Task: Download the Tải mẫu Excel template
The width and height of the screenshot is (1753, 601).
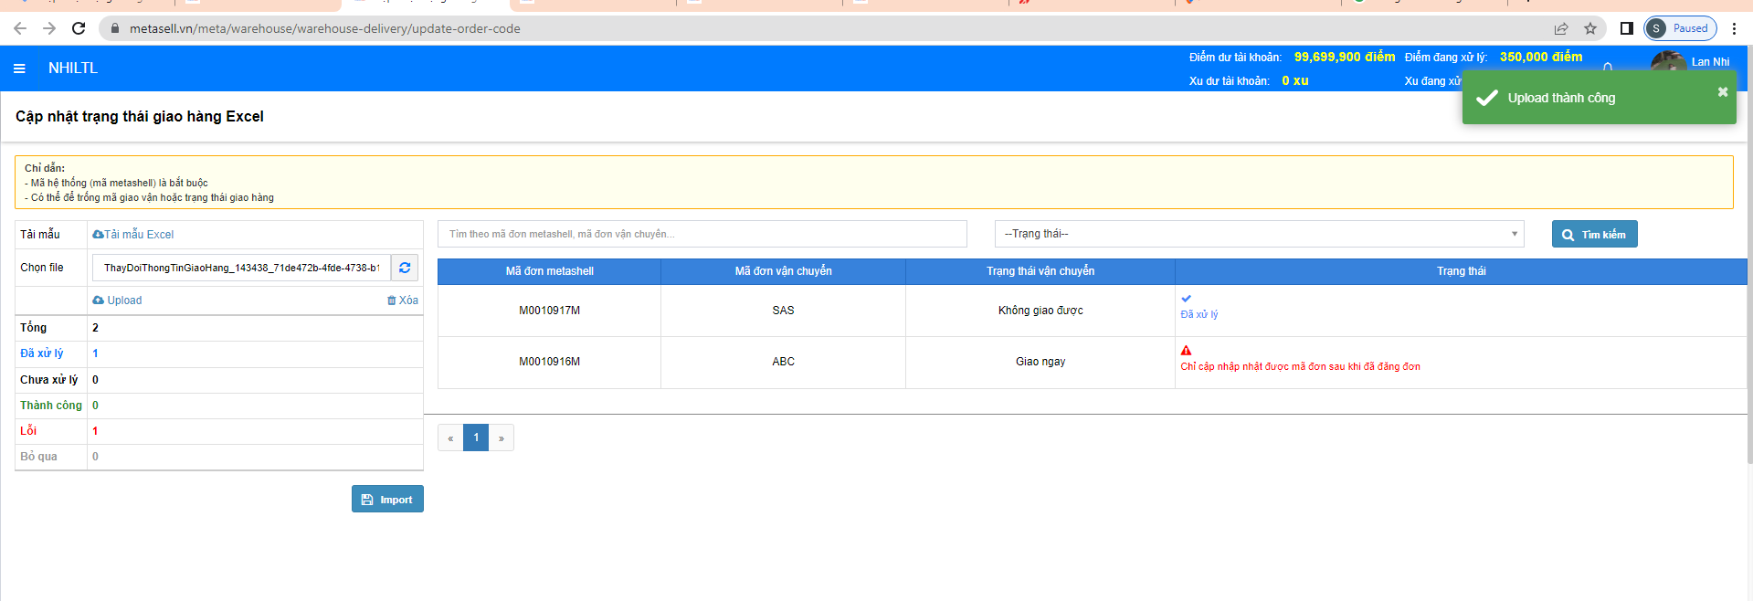Action: coord(133,235)
